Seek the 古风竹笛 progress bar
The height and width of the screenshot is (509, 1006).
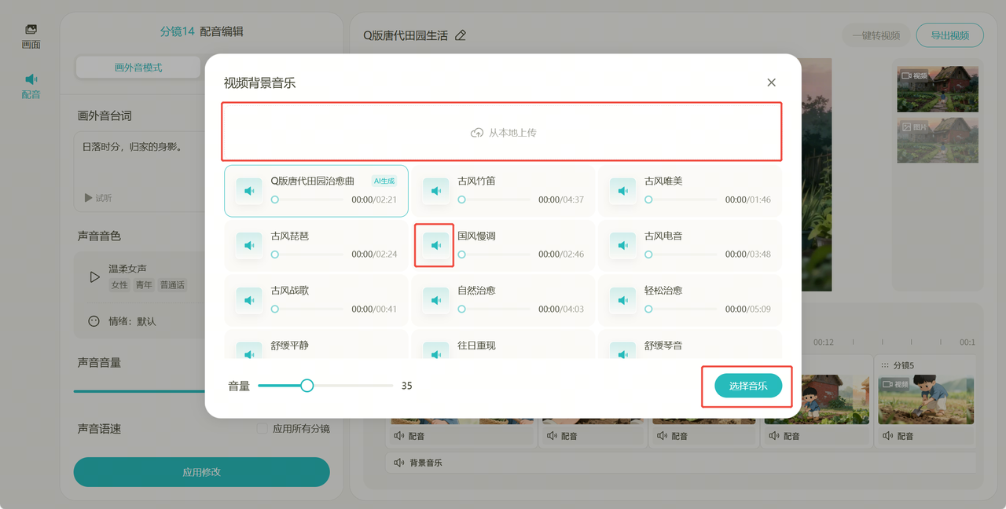494,200
